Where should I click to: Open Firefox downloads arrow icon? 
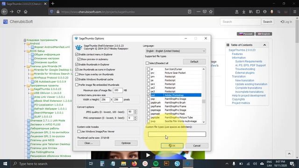[x=244, y=12]
